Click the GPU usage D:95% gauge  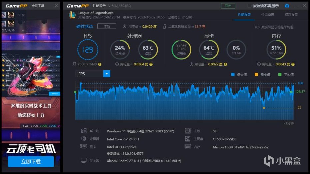pos(181,50)
